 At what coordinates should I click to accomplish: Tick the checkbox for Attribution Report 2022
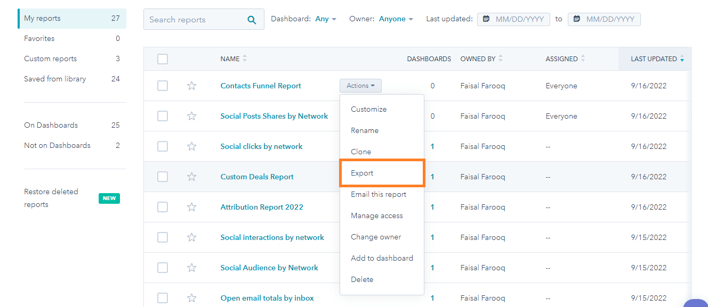(x=163, y=206)
